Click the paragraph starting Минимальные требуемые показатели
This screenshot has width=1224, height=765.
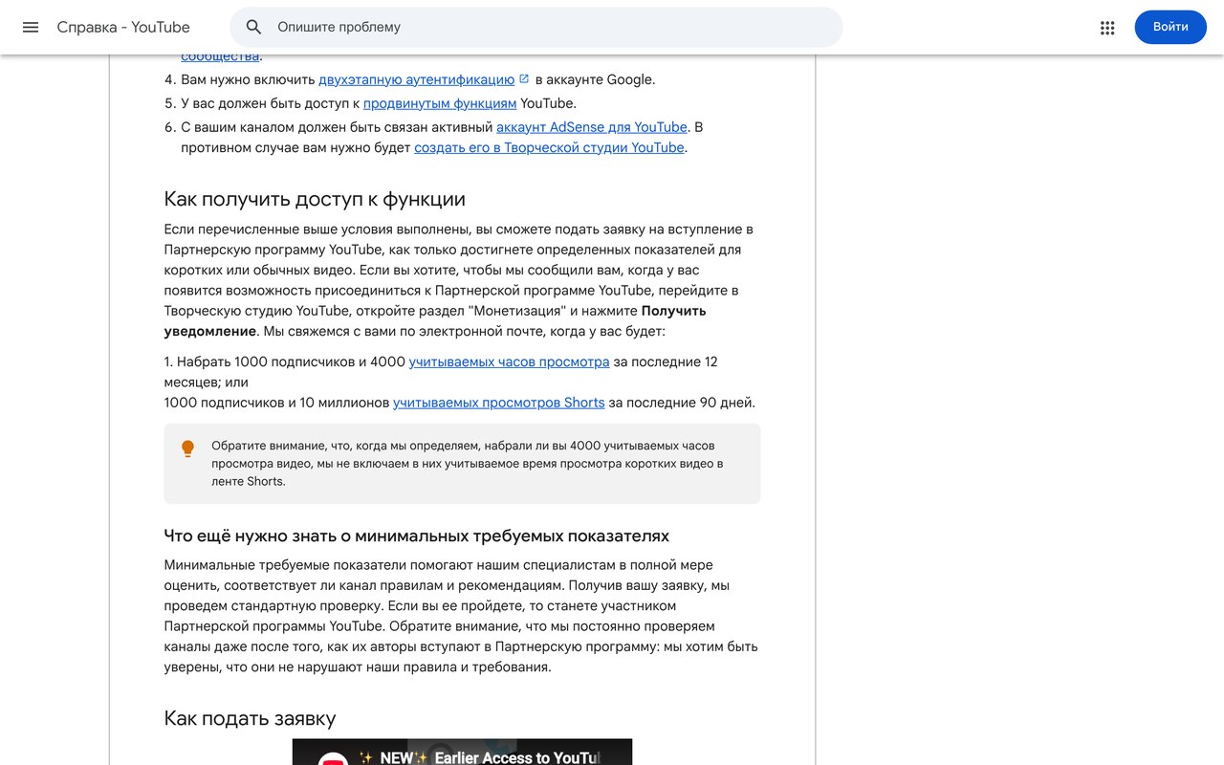click(461, 616)
